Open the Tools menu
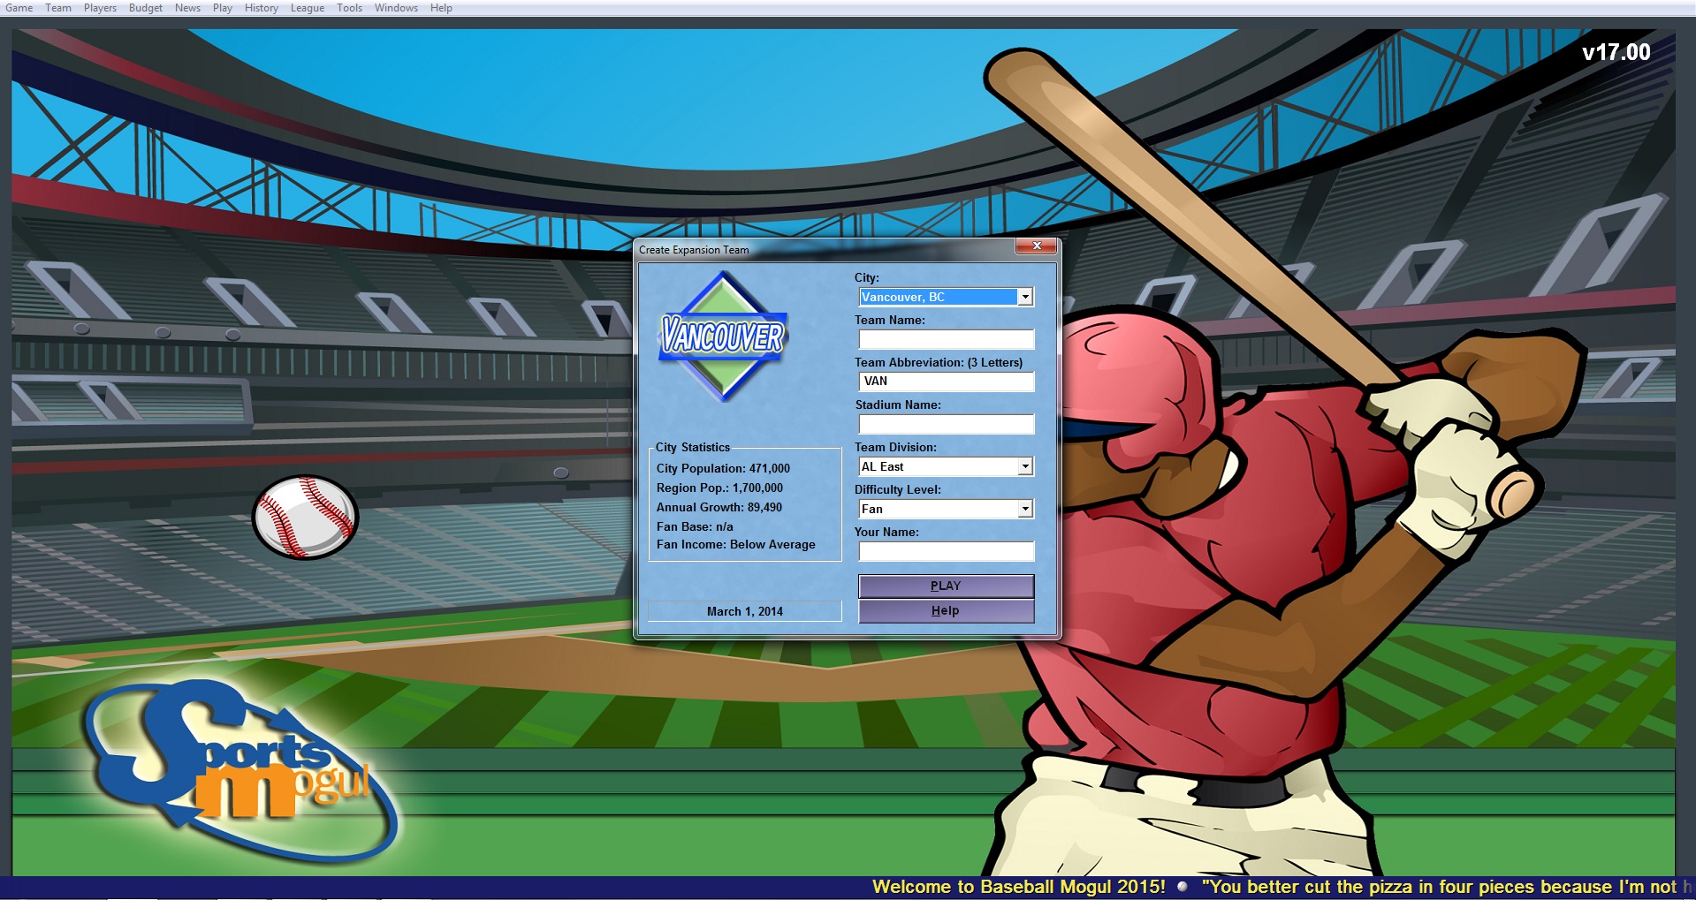 [x=348, y=7]
